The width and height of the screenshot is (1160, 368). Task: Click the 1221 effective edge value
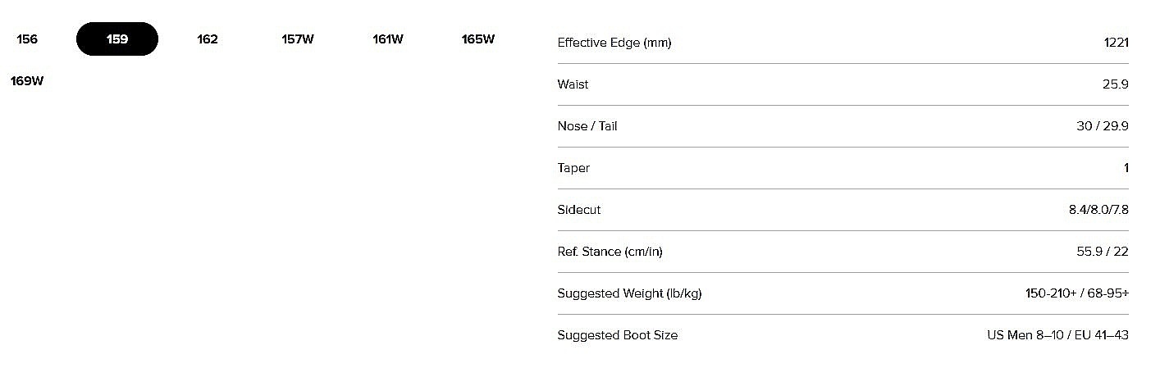[1116, 43]
